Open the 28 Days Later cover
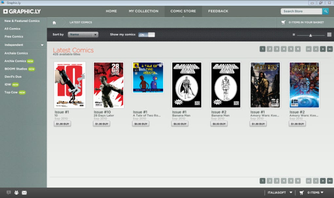 pos(109,85)
